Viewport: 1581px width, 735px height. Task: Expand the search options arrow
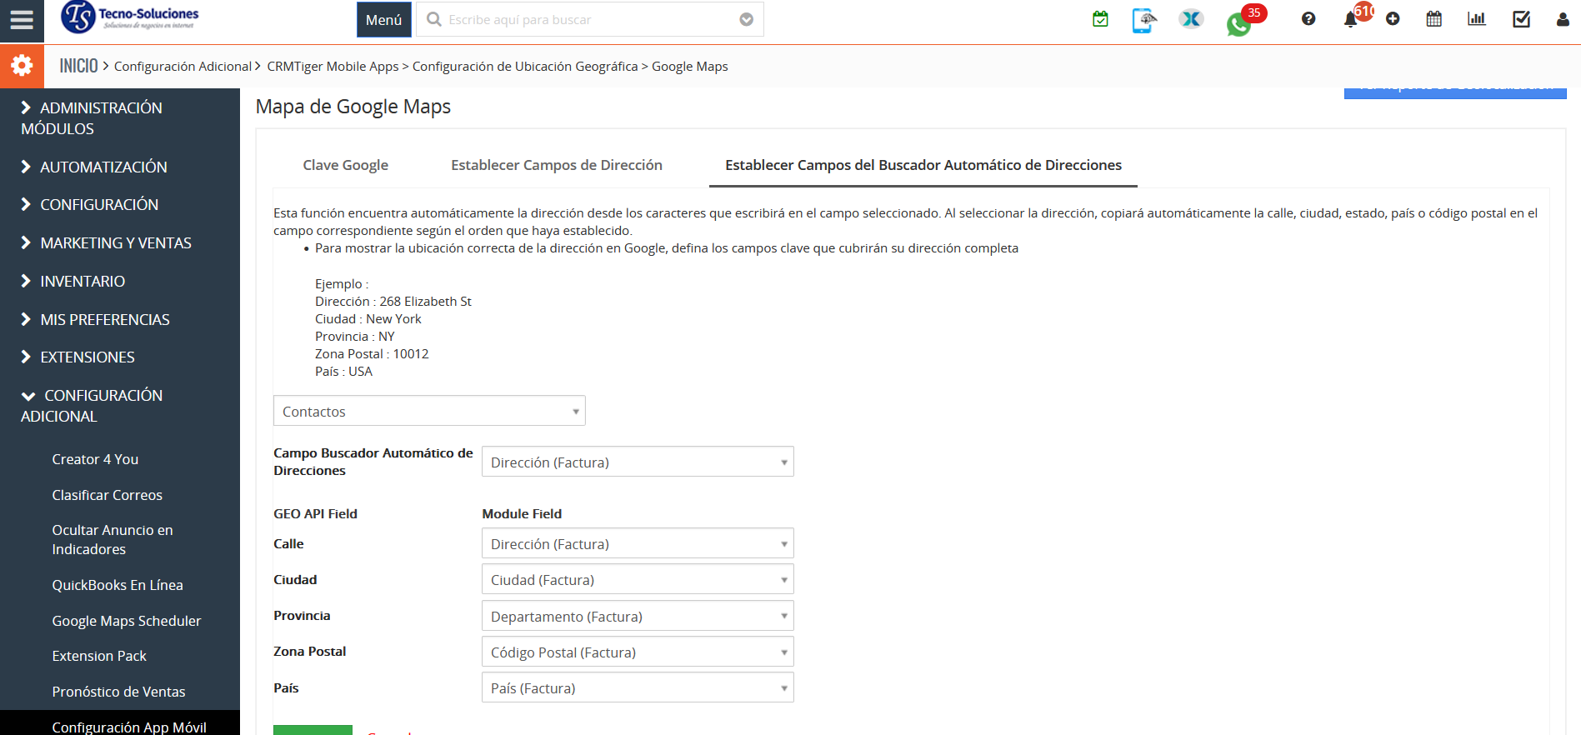tap(747, 20)
